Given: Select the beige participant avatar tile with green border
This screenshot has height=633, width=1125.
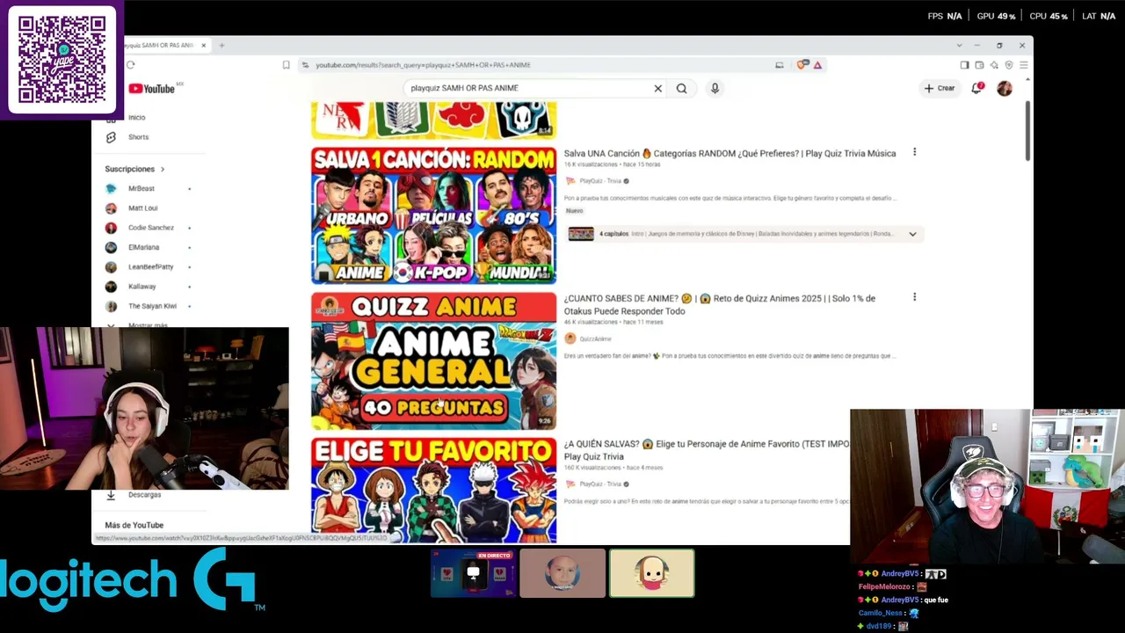Looking at the screenshot, I should point(652,573).
